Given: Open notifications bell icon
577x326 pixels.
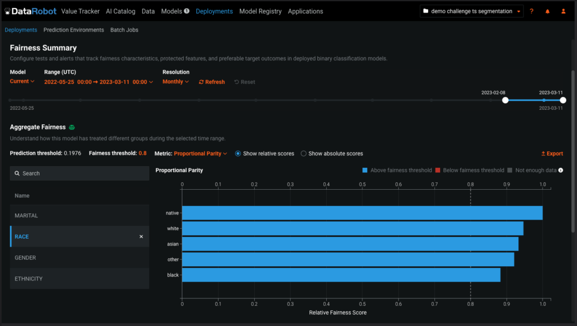Looking at the screenshot, I should [548, 11].
